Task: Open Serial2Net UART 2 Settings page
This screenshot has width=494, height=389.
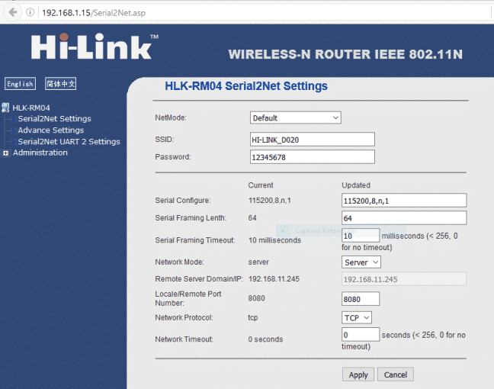Action: pyautogui.click(x=69, y=142)
